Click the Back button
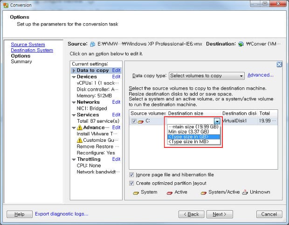This screenshot has width=289, height=225. click(x=191, y=214)
